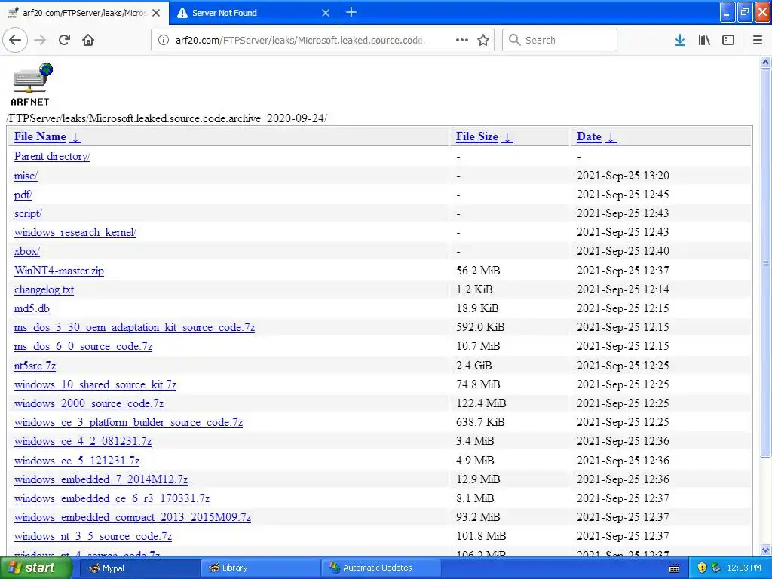Click the security shield tray icon
This screenshot has width=772, height=579.
click(x=702, y=568)
